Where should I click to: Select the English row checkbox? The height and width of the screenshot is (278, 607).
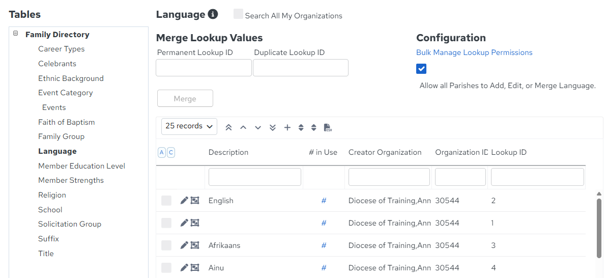pyautogui.click(x=166, y=201)
